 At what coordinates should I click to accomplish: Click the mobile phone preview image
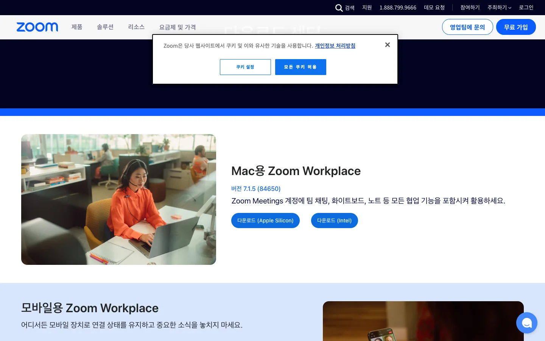coord(423,321)
